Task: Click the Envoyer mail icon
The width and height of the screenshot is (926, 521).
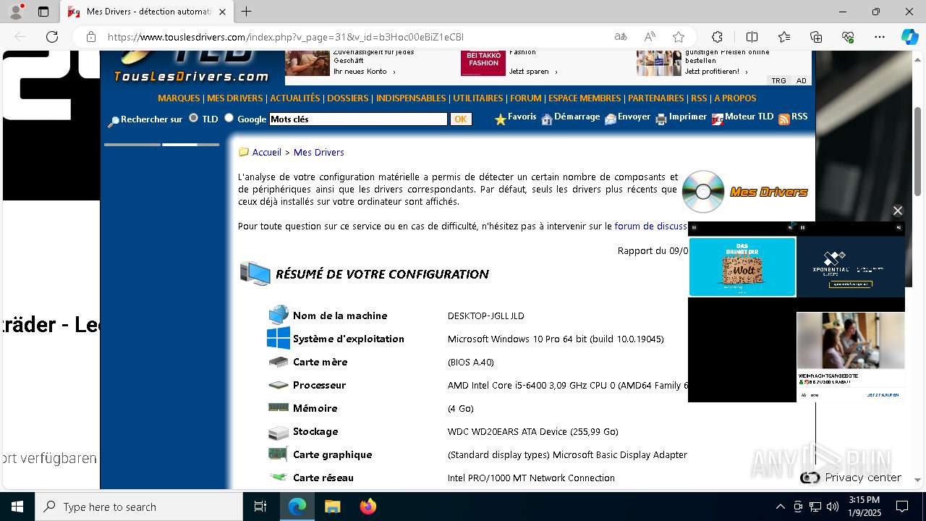Action: point(611,119)
